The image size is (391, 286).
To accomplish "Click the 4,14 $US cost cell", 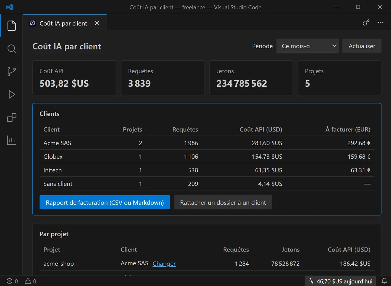I will point(270,184).
